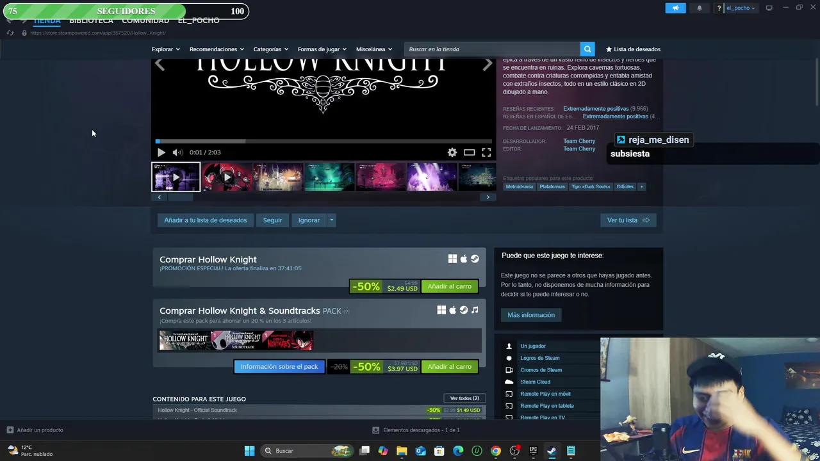Mute the trailer volume
Viewport: 820px width, 461px height.
click(177, 152)
